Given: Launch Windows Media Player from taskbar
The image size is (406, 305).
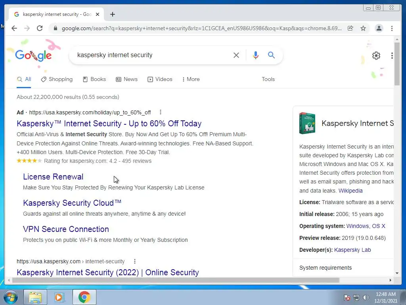Looking at the screenshot, I should tap(59, 297).
